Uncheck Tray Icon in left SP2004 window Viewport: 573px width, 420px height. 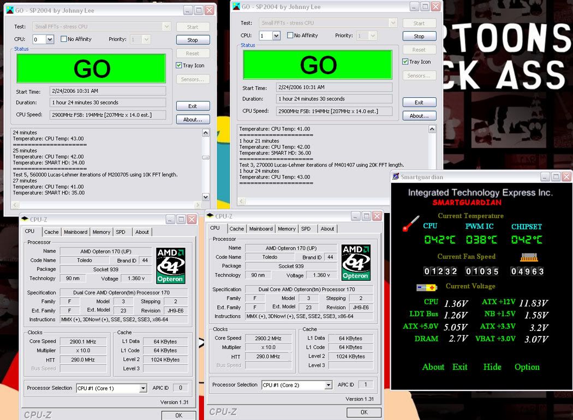tap(178, 65)
